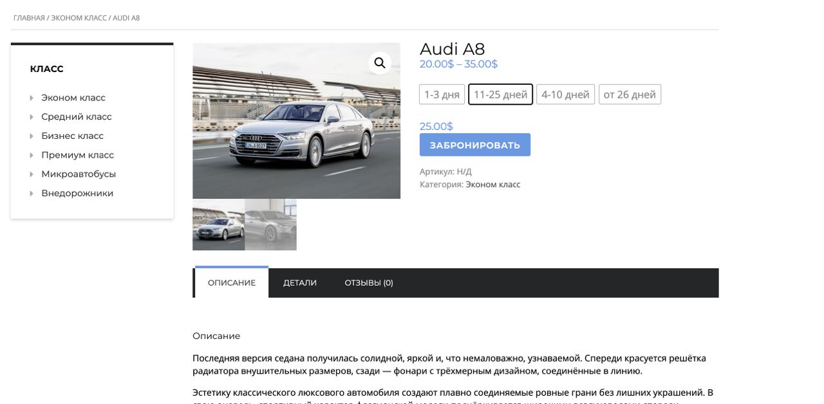Image resolution: width=824 pixels, height=404 pixels.
Task: Open Микроавтобусы category
Action: coord(79,174)
